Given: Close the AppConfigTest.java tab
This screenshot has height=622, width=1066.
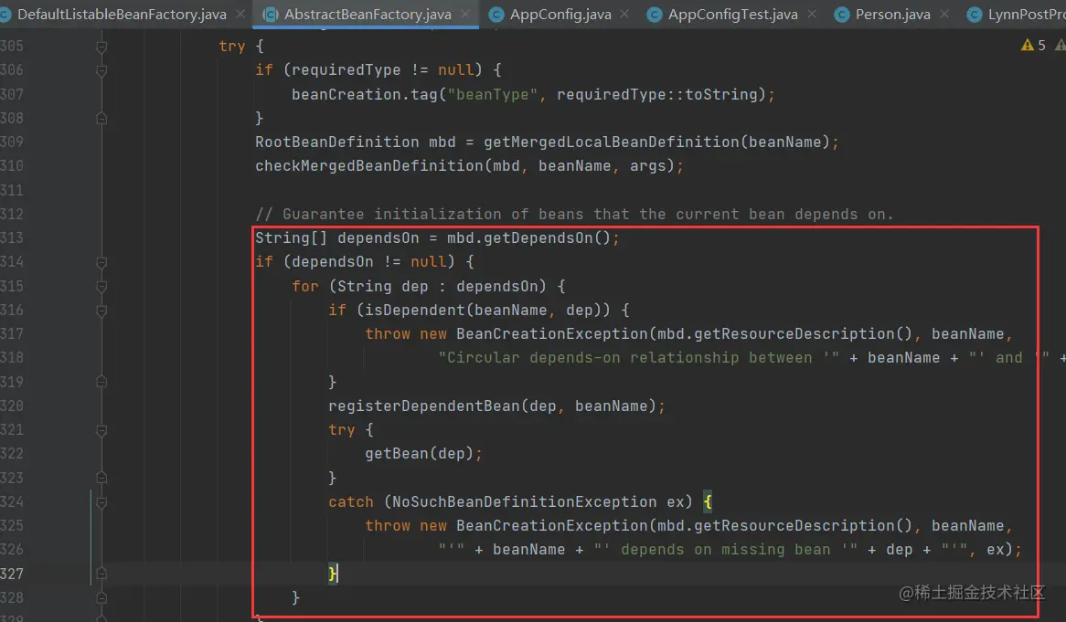Looking at the screenshot, I should tap(812, 14).
